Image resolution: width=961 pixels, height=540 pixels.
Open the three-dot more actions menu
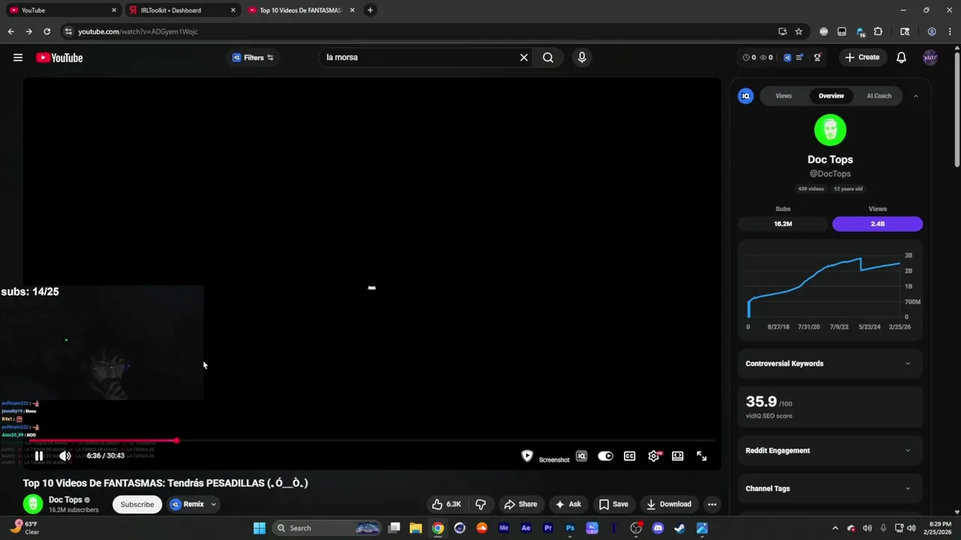[x=712, y=504]
